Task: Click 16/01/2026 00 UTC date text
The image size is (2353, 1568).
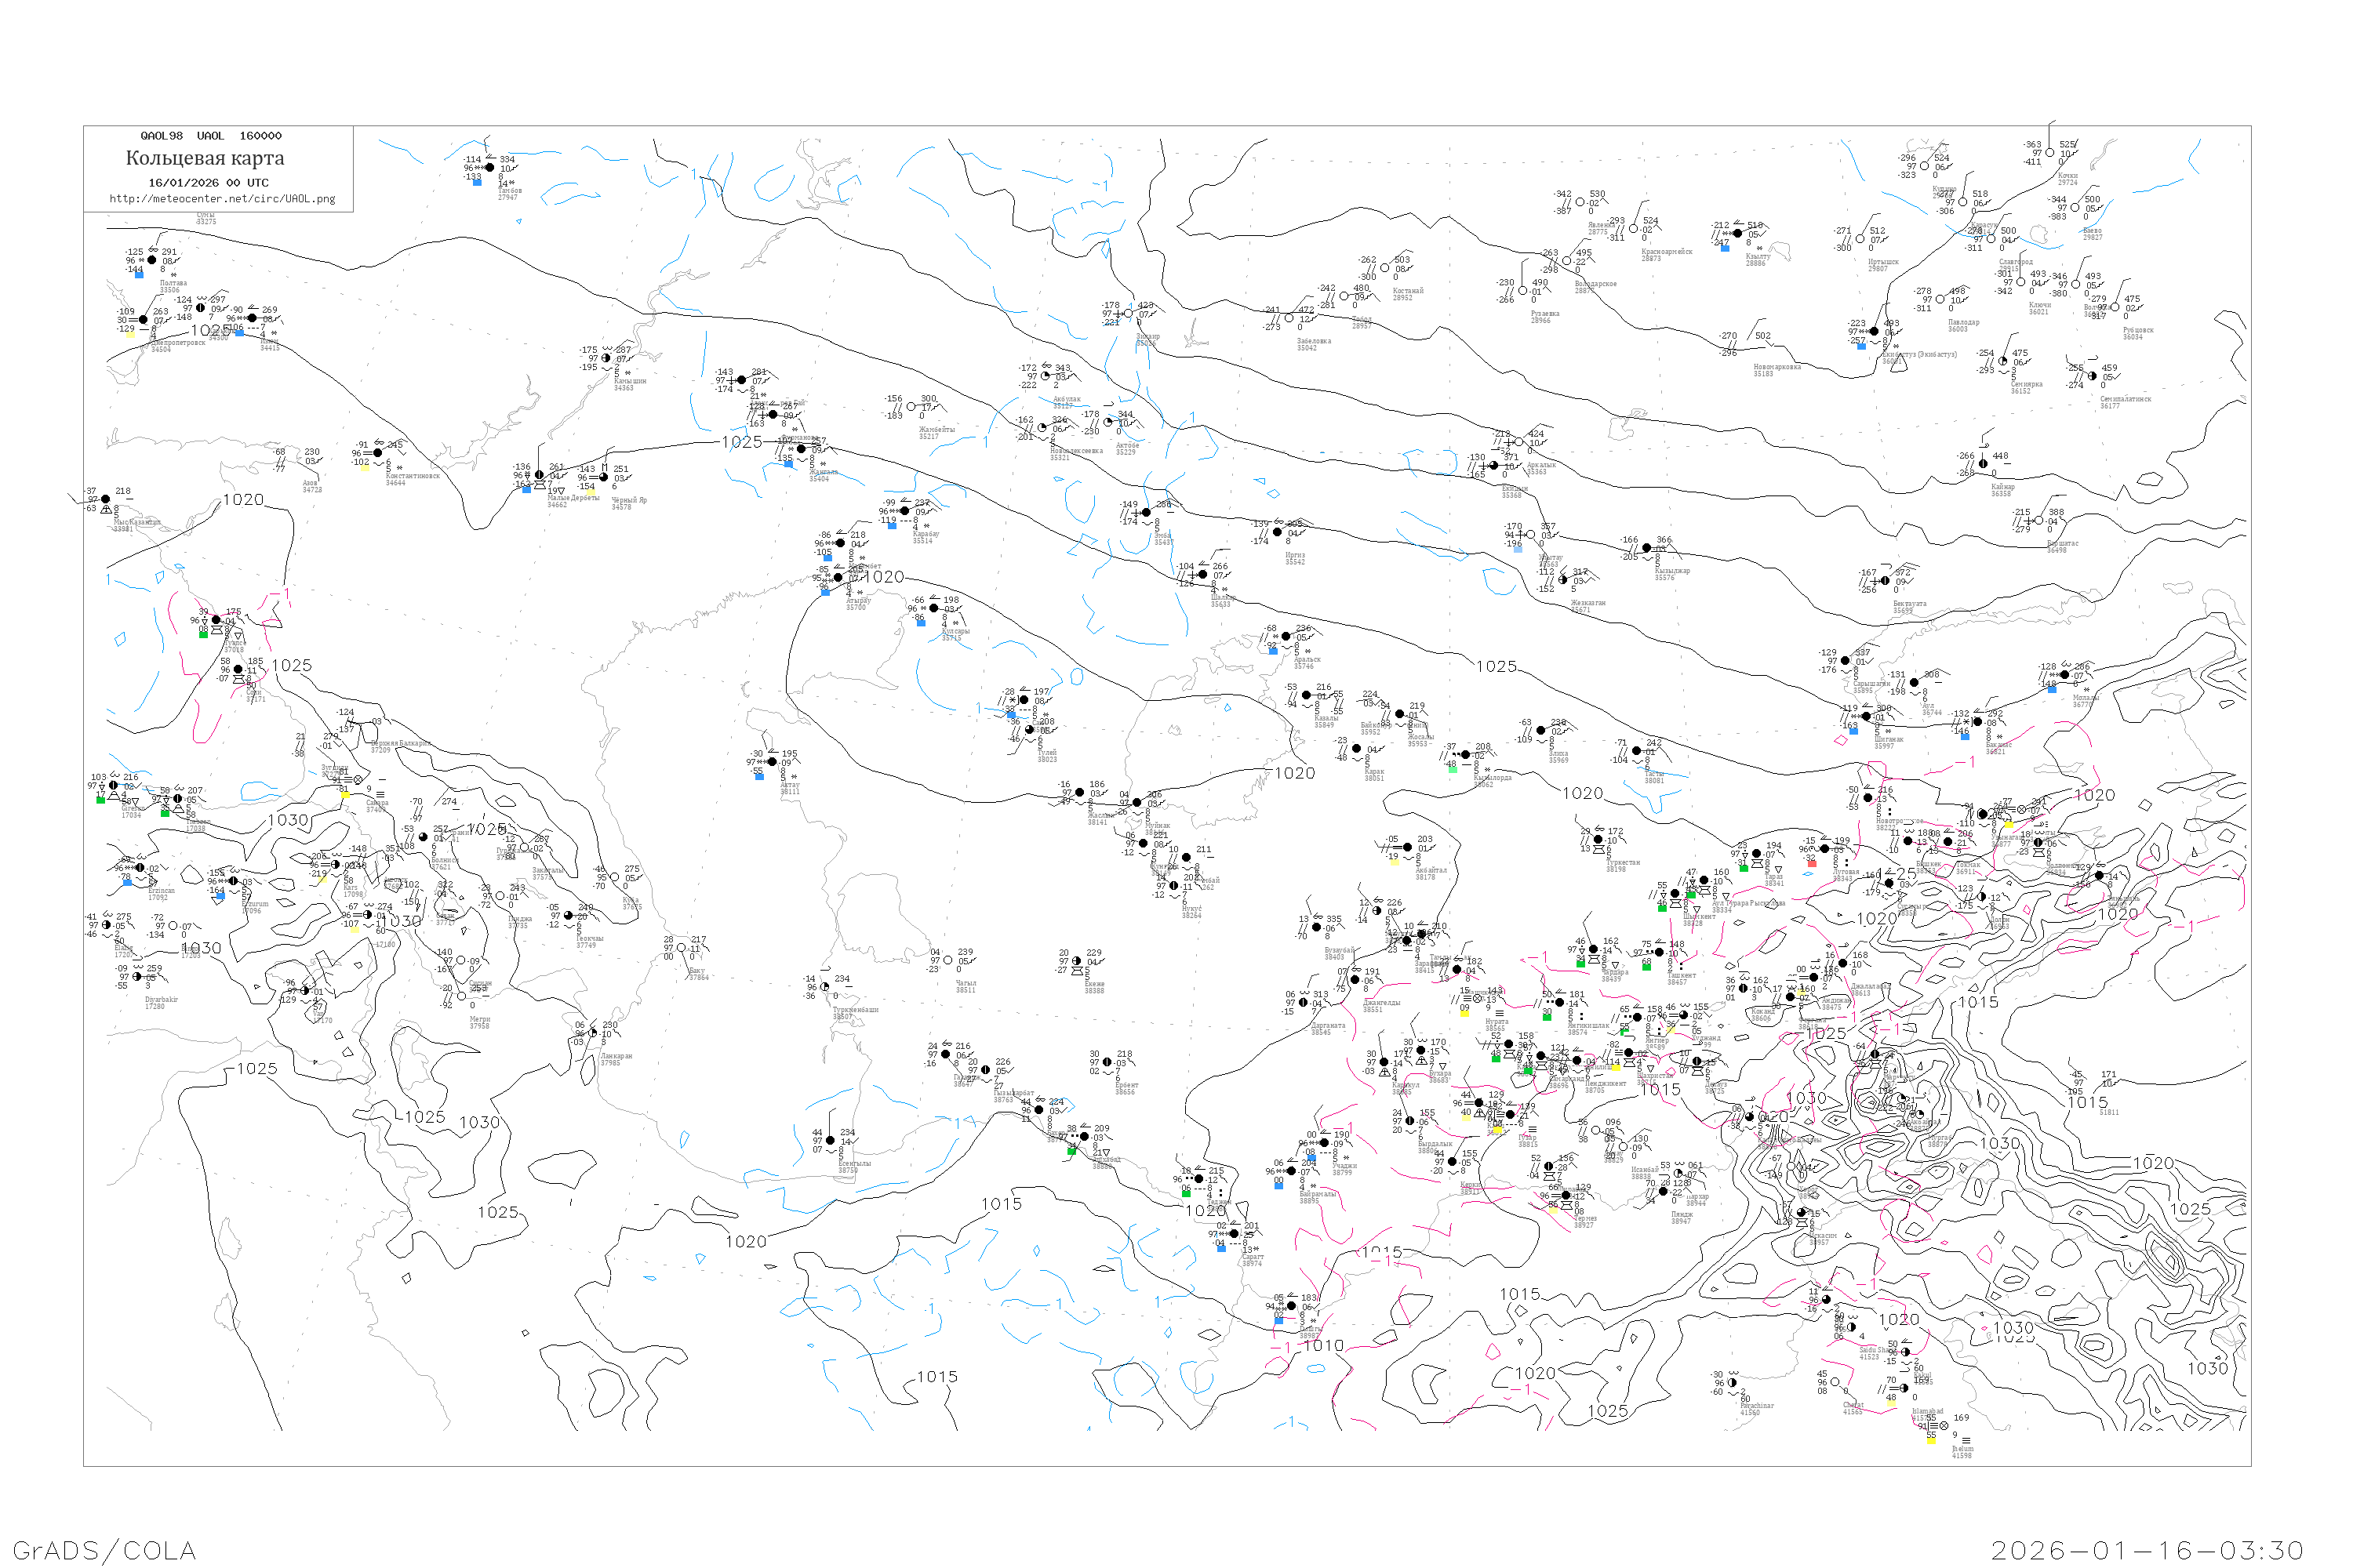Action: tap(208, 183)
